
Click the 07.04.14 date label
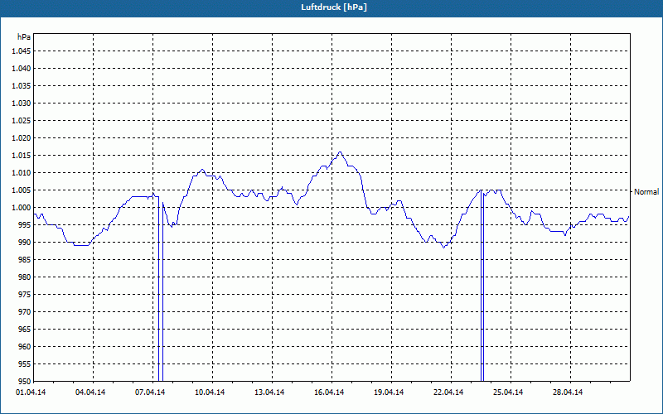(x=150, y=392)
